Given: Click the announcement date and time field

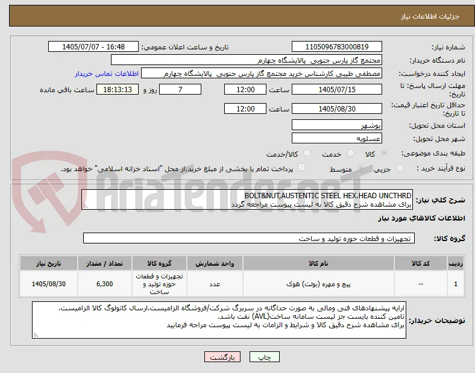Looking at the screenshot, I should [x=93, y=46].
